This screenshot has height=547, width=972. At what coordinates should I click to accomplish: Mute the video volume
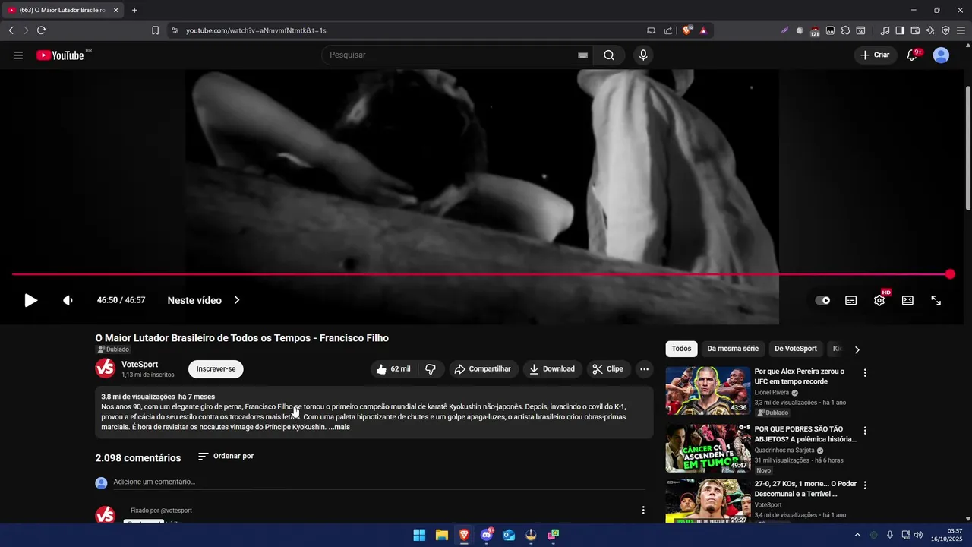click(68, 300)
